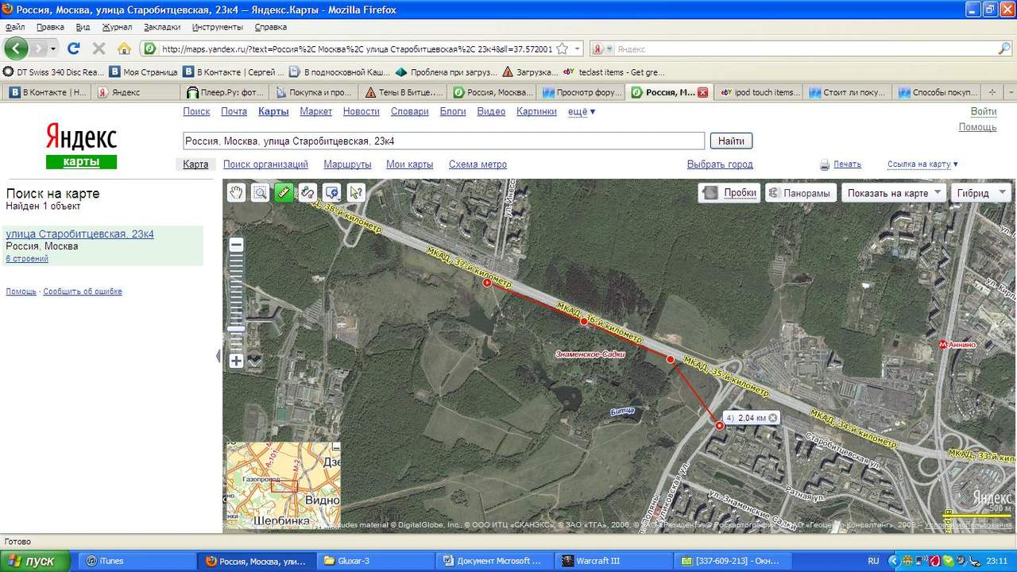Close the active Россия, М... tab

[702, 92]
